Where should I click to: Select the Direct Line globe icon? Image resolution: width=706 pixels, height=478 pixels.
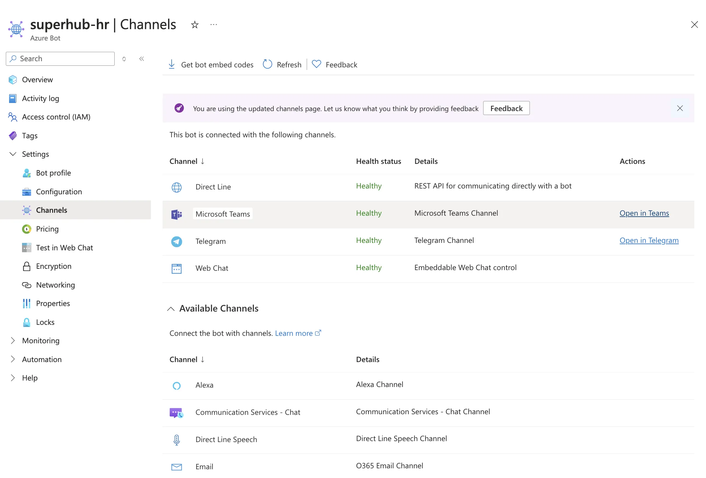176,187
